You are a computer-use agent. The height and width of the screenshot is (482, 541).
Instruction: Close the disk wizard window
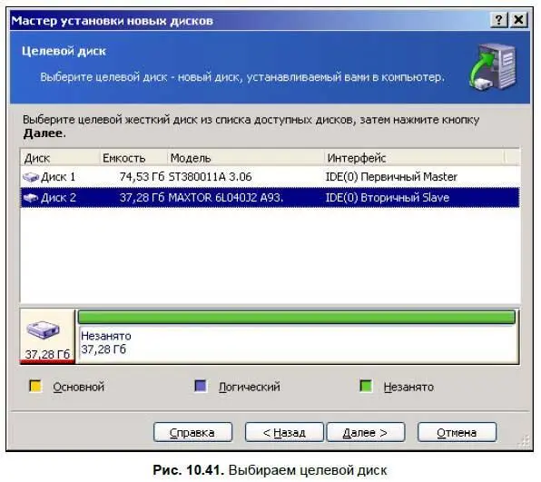click(519, 20)
